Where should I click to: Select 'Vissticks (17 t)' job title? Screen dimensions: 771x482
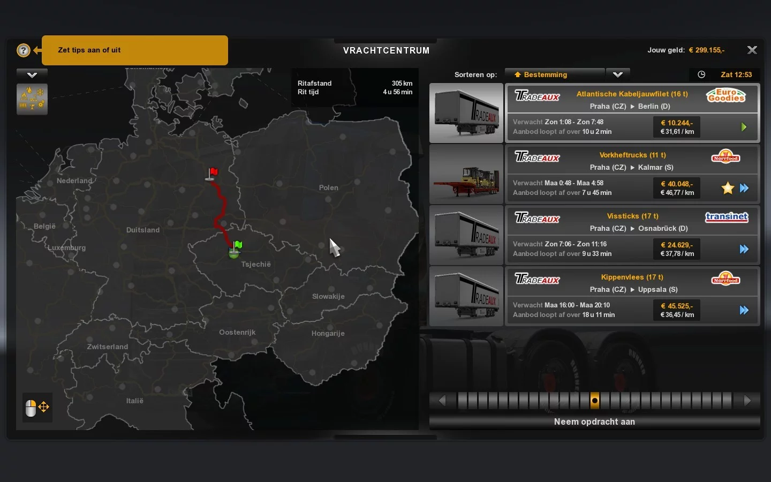[x=633, y=216]
